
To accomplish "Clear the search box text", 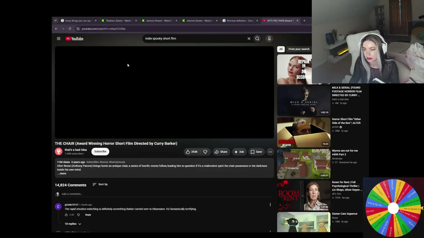I will point(249,39).
